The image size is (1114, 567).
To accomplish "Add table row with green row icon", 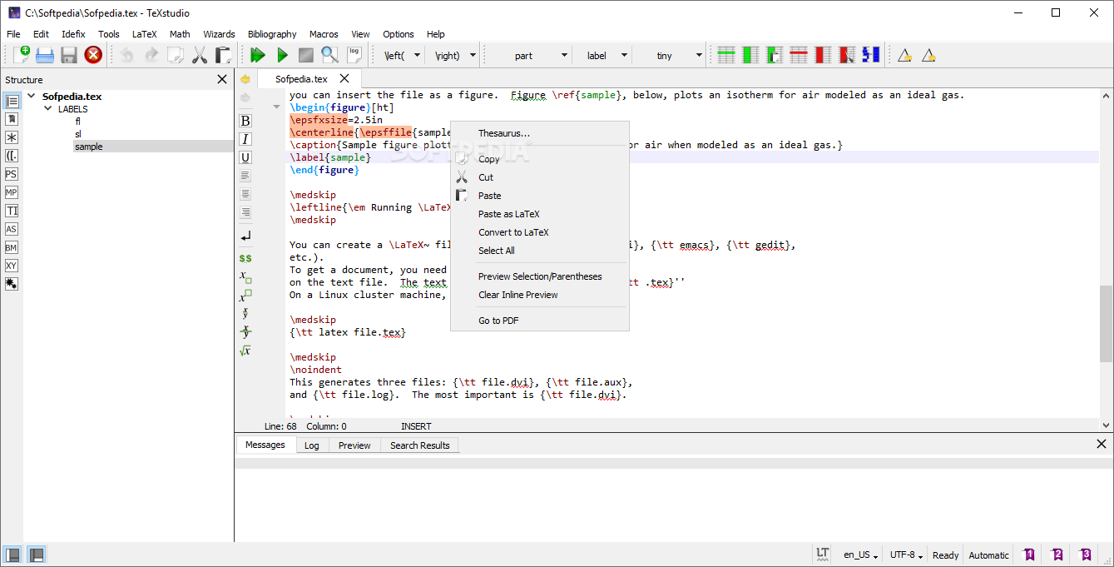I will [726, 55].
